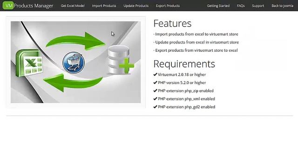The height and width of the screenshot is (168, 298).
Task: Click checkmark beside PHP version 5.2.0
Action: pyautogui.click(x=155, y=83)
